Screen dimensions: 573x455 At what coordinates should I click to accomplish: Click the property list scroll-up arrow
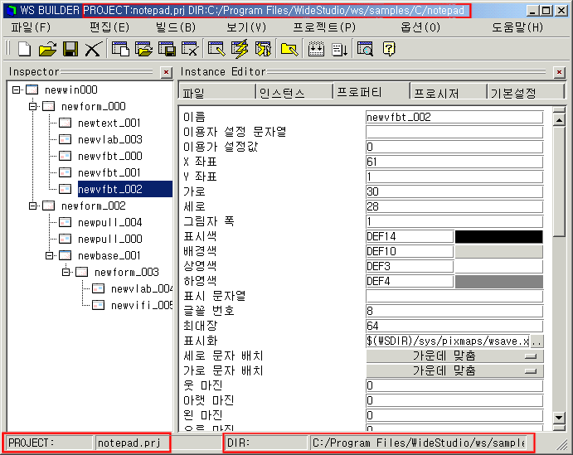tap(559, 119)
